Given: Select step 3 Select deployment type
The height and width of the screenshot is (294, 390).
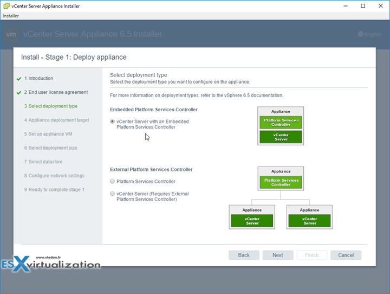Looking at the screenshot, I should point(53,106).
